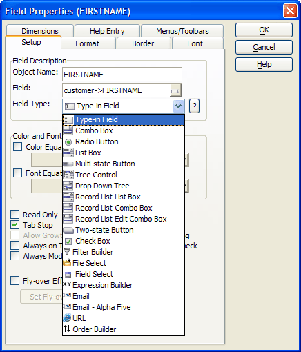
Task: Select Multi-state Button option
Action: coord(124,164)
